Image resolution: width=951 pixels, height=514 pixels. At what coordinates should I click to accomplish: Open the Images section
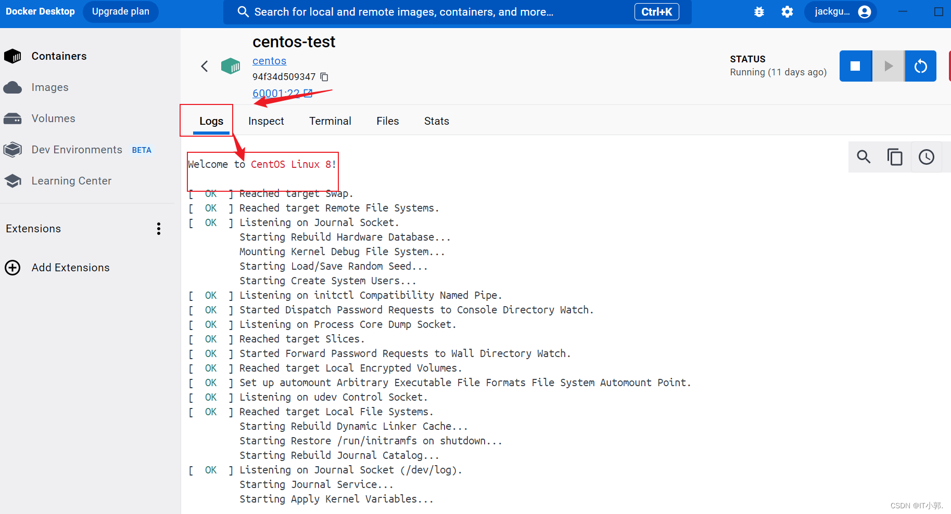[x=49, y=87]
